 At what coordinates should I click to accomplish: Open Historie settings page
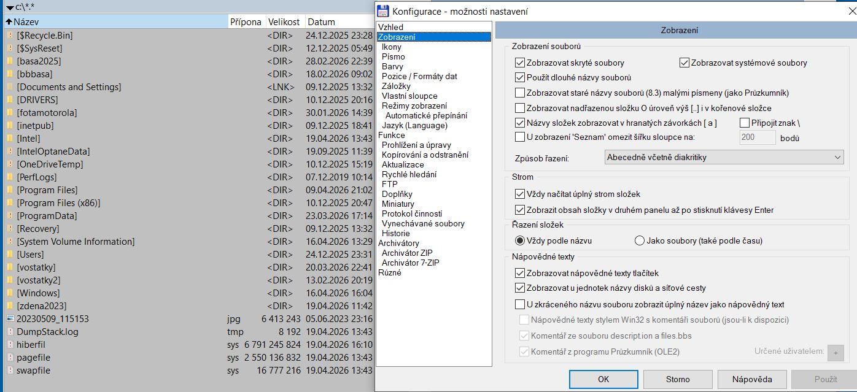395,233
